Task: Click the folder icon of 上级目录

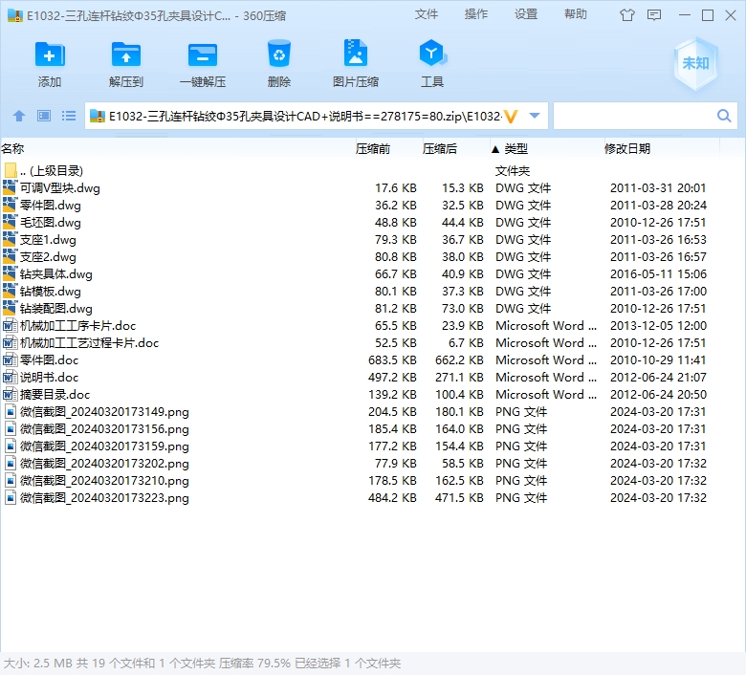Action: [x=10, y=170]
